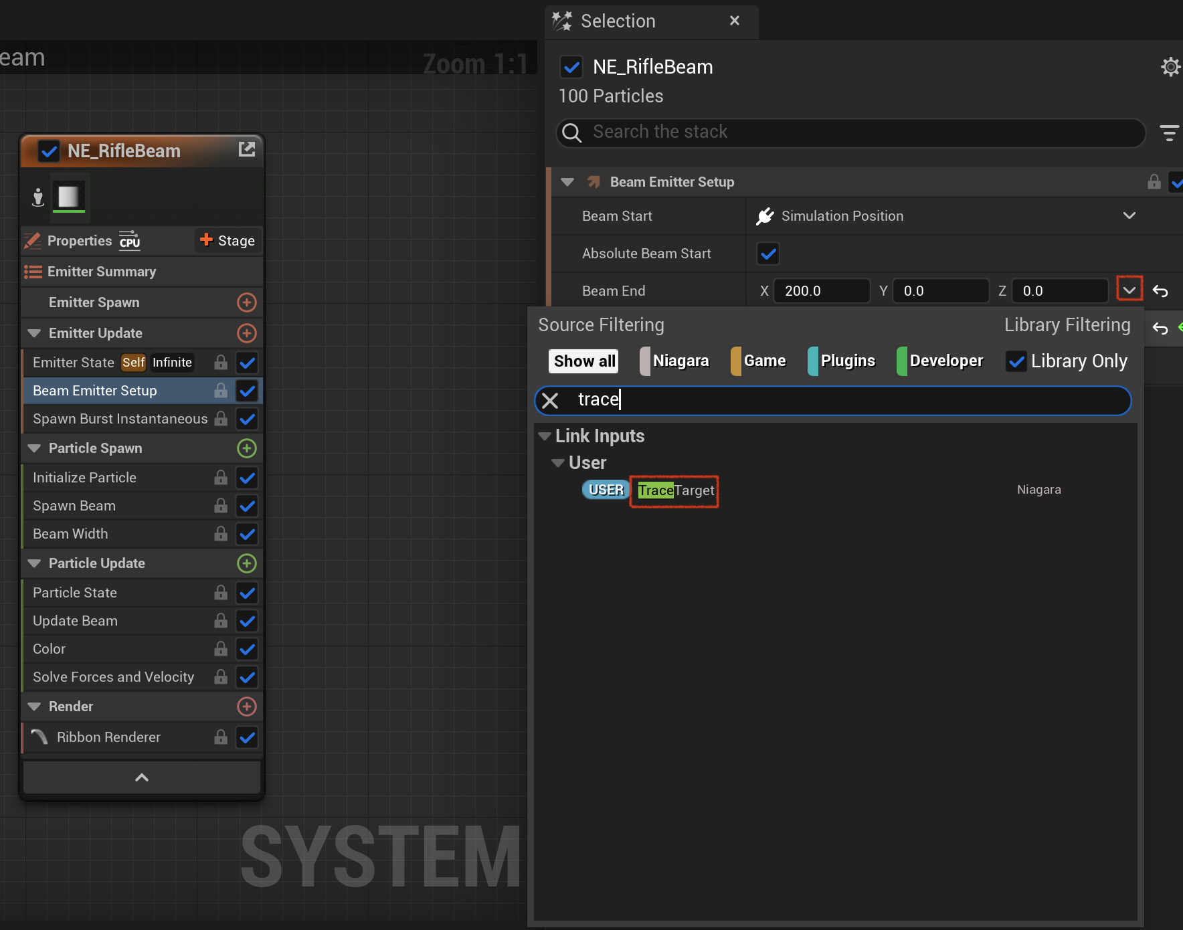The width and height of the screenshot is (1183, 930).
Task: Toggle the Library Only checkbox
Action: [1016, 361]
